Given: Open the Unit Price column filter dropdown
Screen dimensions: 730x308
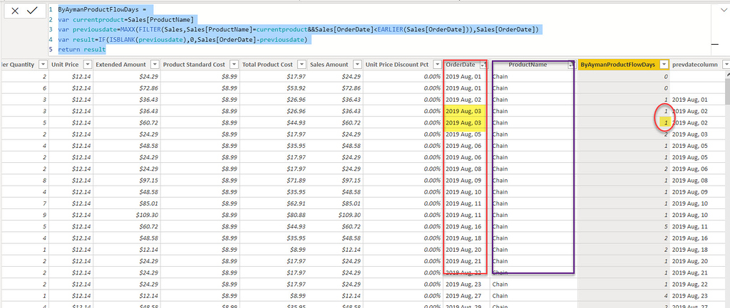Looking at the screenshot, I should [88, 65].
